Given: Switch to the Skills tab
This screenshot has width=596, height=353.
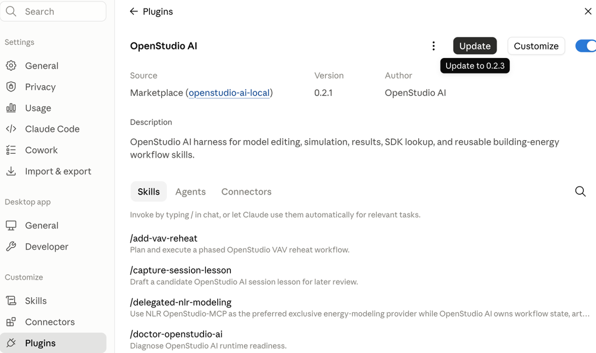Looking at the screenshot, I should pos(148,192).
